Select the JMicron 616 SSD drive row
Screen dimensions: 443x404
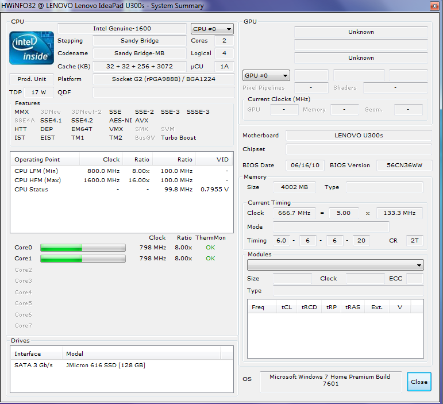[105, 365]
